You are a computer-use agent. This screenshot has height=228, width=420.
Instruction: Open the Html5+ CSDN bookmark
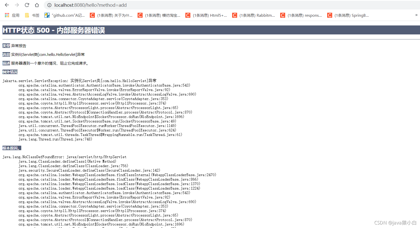[x=206, y=15]
